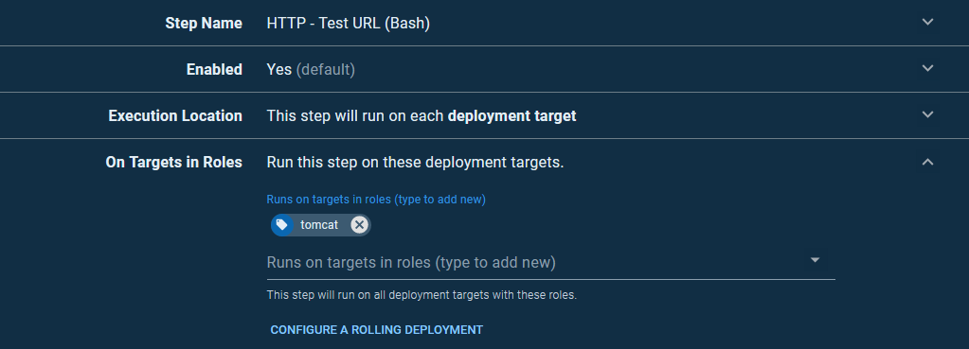Expand the Enabled section chevron
This screenshot has width=969, height=349.
click(x=927, y=68)
